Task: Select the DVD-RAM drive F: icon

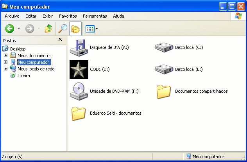Action: pos(79,91)
